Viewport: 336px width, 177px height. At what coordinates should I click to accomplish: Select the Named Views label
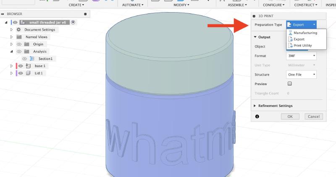37,37
